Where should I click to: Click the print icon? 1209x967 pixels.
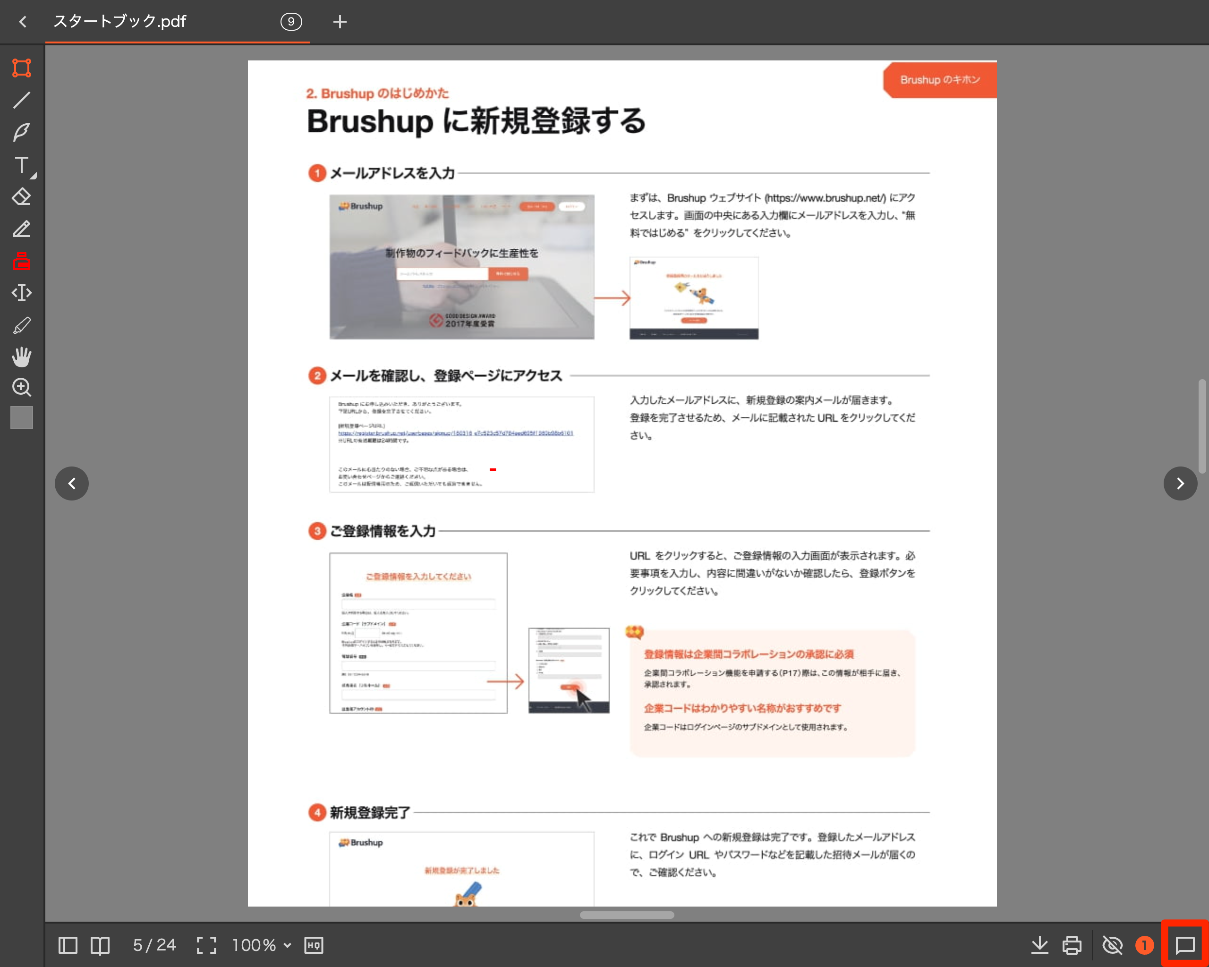pyautogui.click(x=1072, y=945)
